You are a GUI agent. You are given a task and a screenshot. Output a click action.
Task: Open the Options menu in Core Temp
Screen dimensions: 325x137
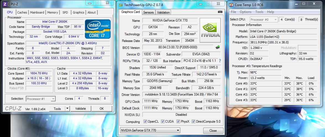tap(246, 12)
